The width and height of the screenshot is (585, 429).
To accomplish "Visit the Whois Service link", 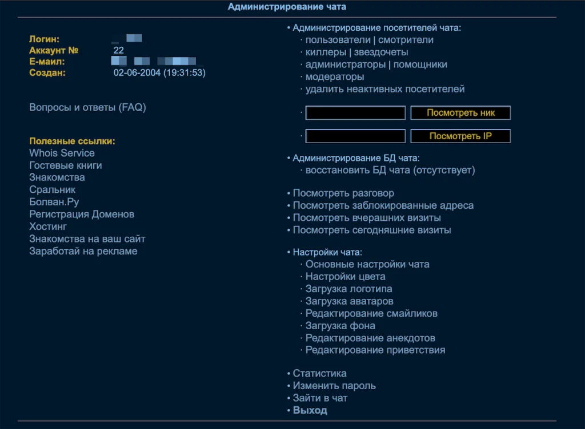I will coord(62,153).
